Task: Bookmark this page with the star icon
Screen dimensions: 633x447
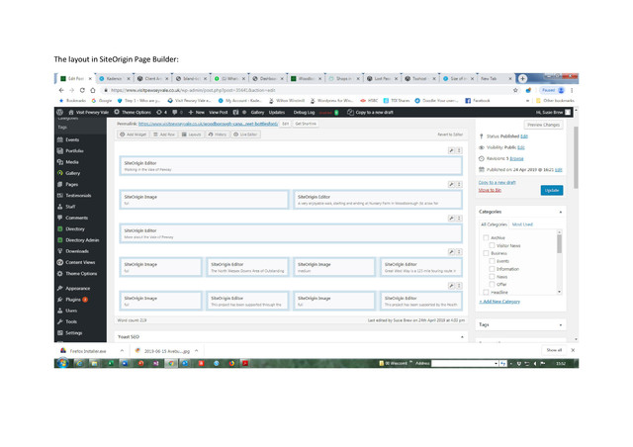Action: point(515,90)
